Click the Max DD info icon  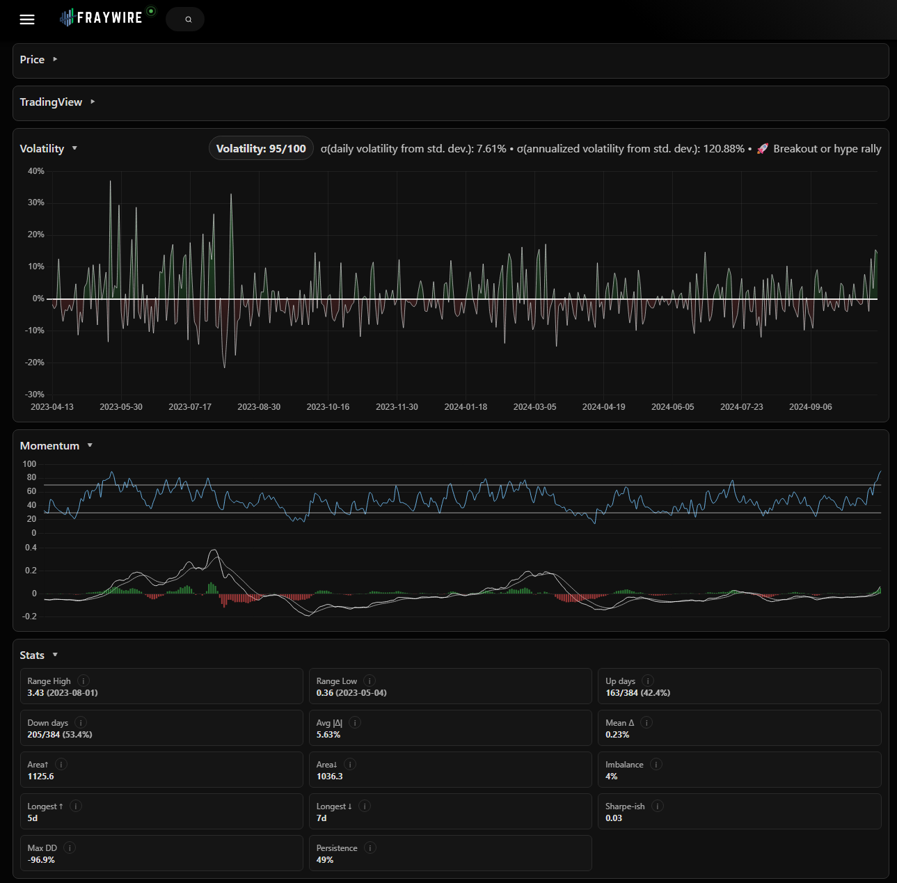[70, 848]
